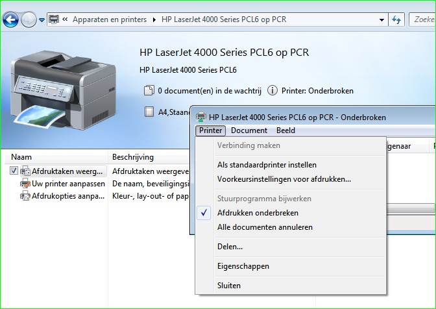Click the large printer image
This screenshot has height=309, width=436.
click(63, 90)
